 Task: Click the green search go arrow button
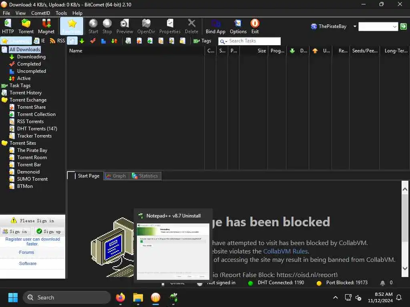point(404,26)
